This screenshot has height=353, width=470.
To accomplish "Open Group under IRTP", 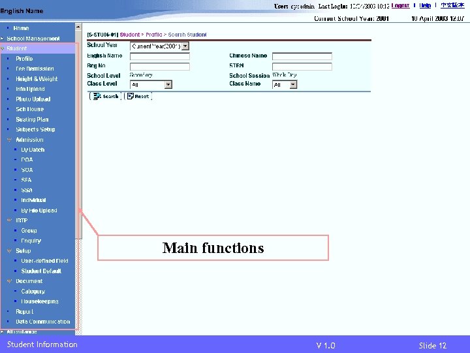I will [29, 231].
